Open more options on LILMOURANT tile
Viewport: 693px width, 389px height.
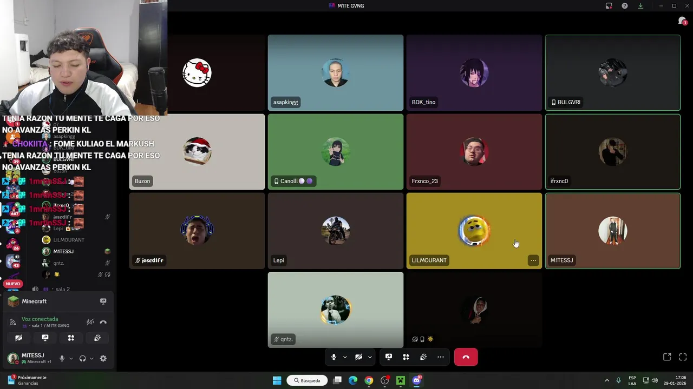[533, 260]
